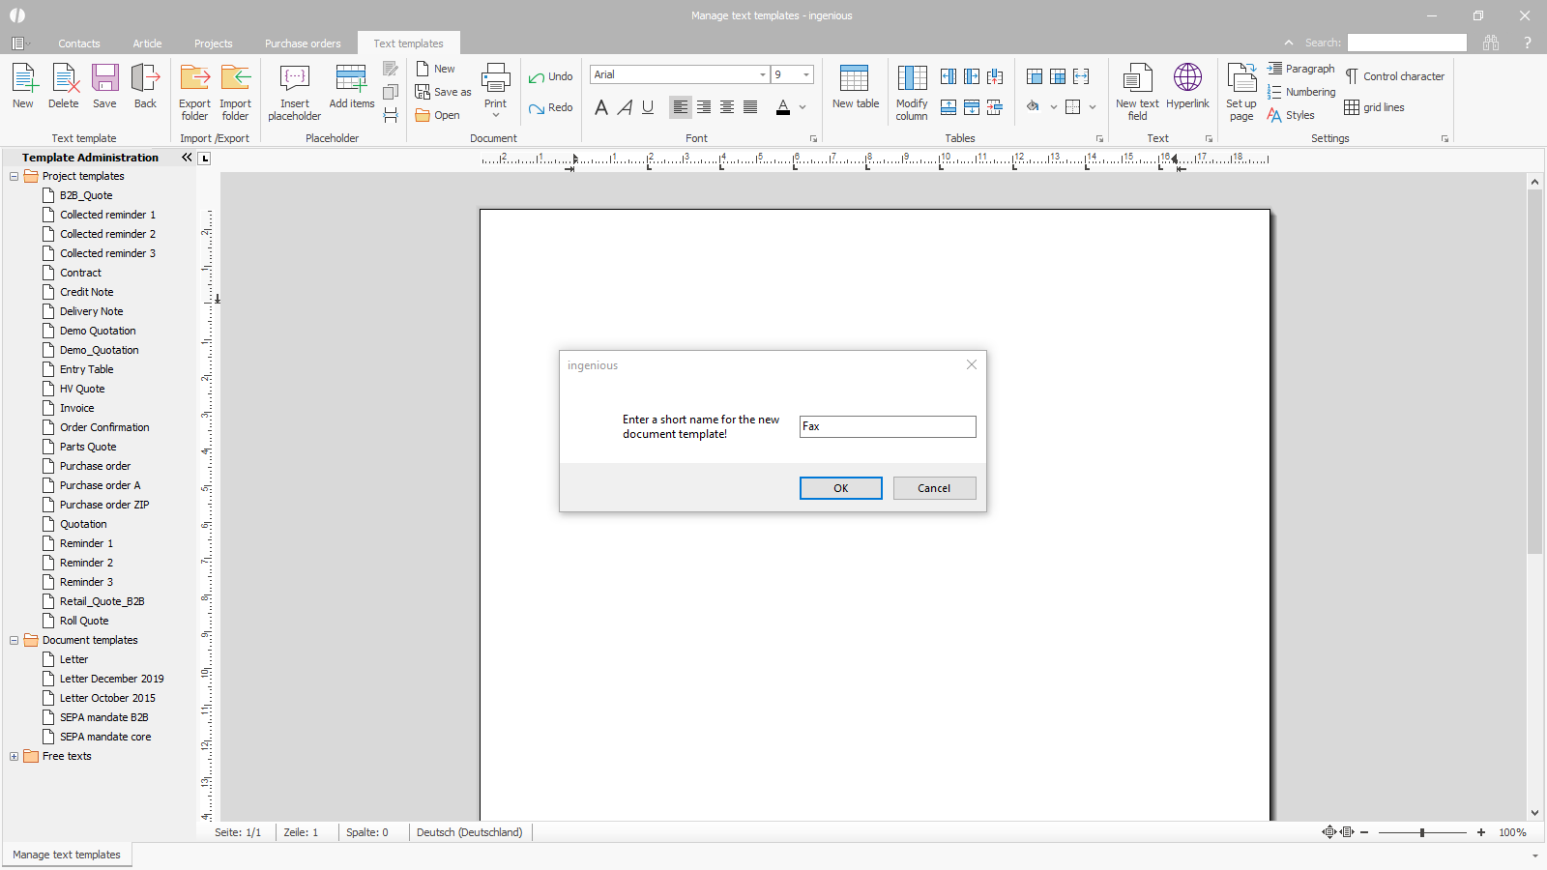Open Set up page settings

click(1241, 79)
